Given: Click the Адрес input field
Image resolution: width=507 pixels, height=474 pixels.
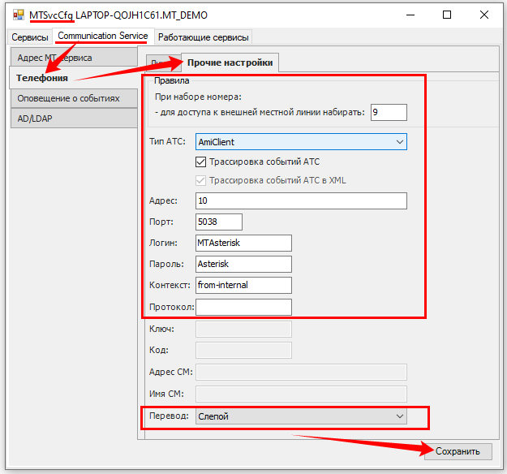Looking at the screenshot, I should point(300,200).
